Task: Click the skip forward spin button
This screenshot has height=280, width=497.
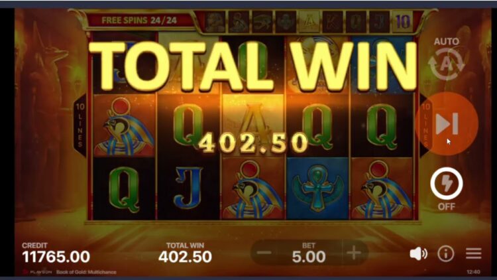Action: [447, 124]
